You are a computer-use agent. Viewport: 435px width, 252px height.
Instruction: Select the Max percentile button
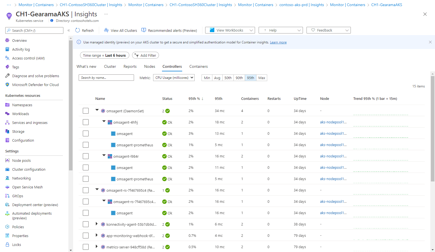click(x=262, y=78)
